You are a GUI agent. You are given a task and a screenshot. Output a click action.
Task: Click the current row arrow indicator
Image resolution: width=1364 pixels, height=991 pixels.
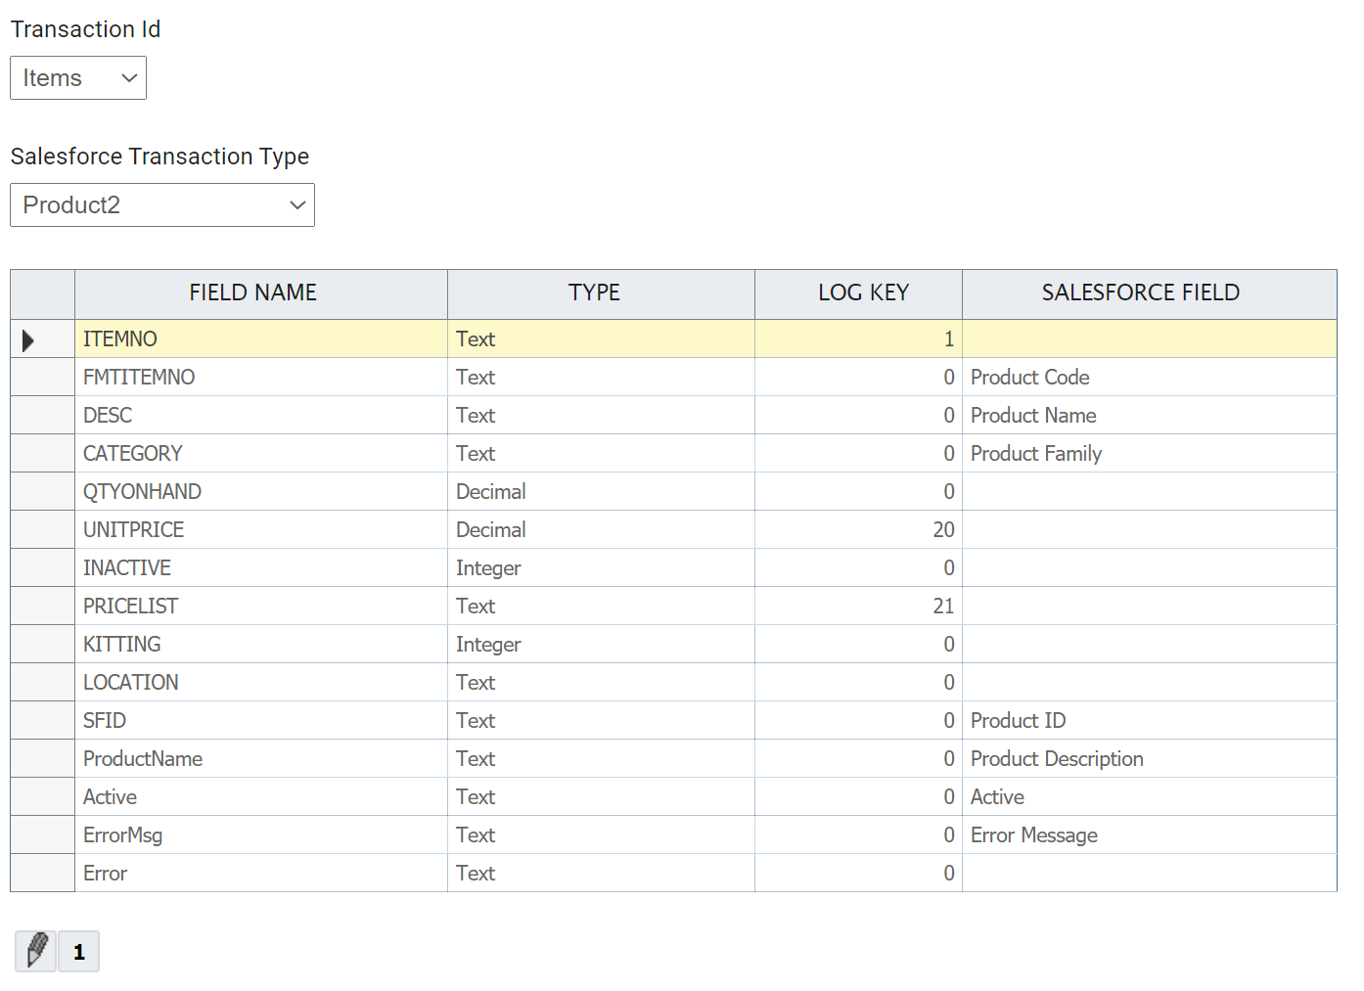[29, 340]
